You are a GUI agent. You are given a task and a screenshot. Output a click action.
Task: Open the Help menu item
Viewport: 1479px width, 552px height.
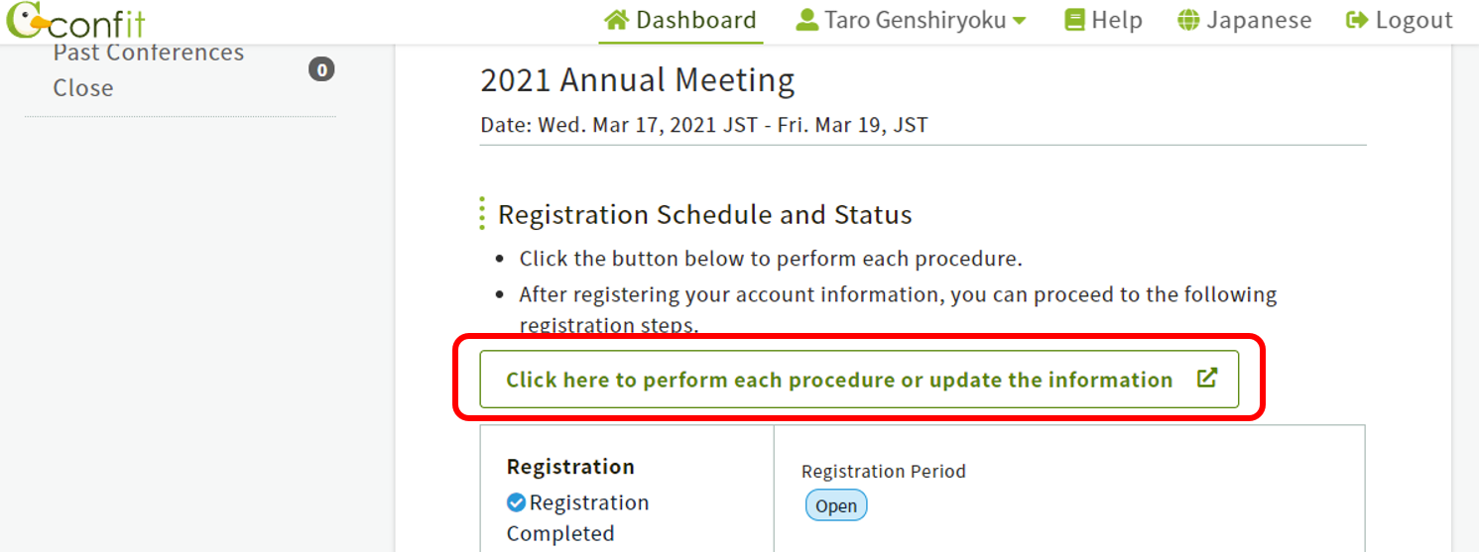coord(1117,20)
